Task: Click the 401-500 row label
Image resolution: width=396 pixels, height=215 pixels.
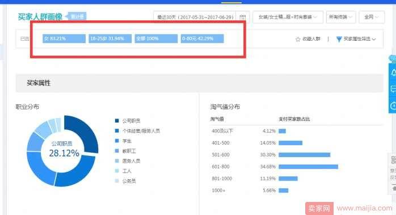Action: point(221,143)
